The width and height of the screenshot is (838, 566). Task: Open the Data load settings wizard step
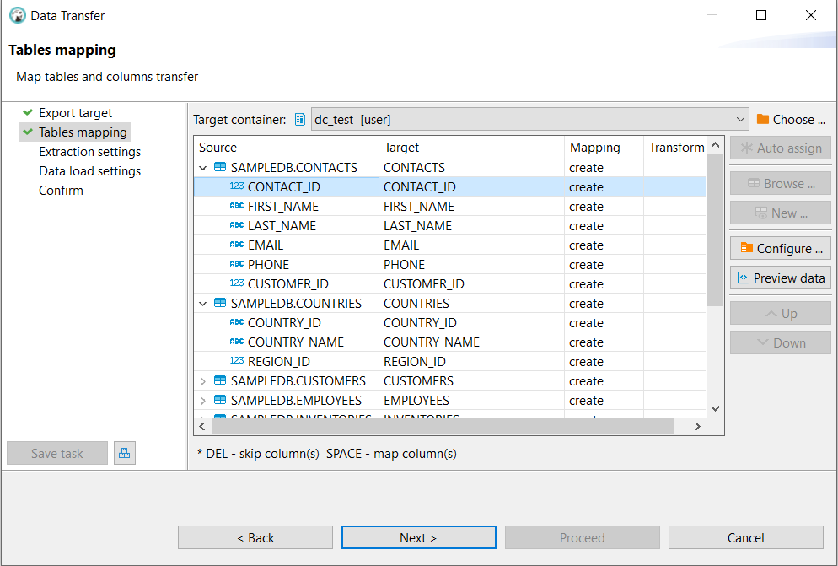pyautogui.click(x=89, y=171)
